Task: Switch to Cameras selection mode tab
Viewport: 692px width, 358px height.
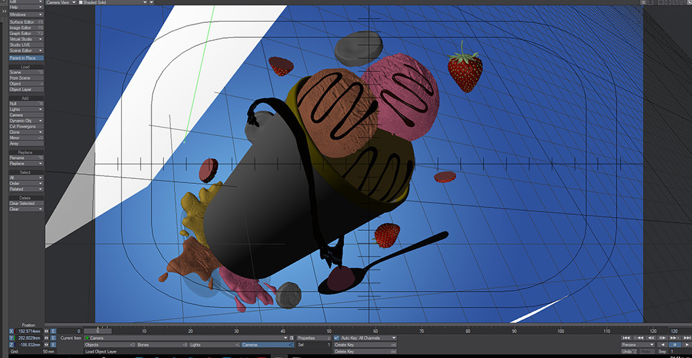Action: [x=267, y=344]
